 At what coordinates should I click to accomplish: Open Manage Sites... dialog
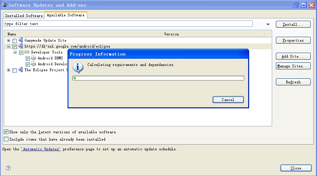(x=293, y=66)
